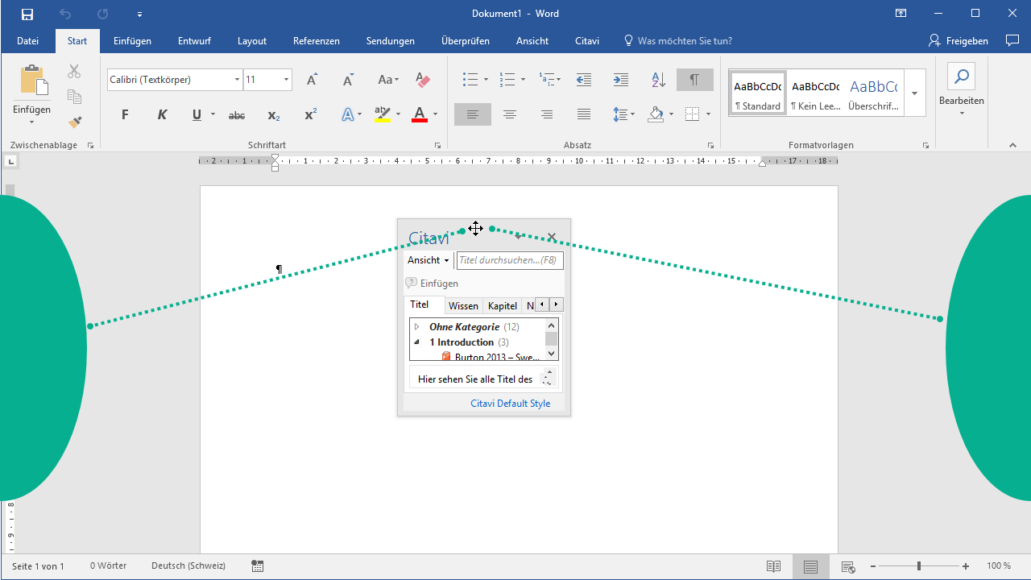Copy the selection to the clipboard

74,97
